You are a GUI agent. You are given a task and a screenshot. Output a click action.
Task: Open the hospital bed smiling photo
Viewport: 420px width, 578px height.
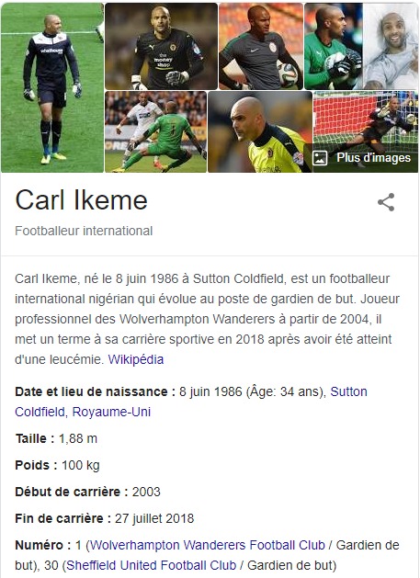[x=391, y=47]
